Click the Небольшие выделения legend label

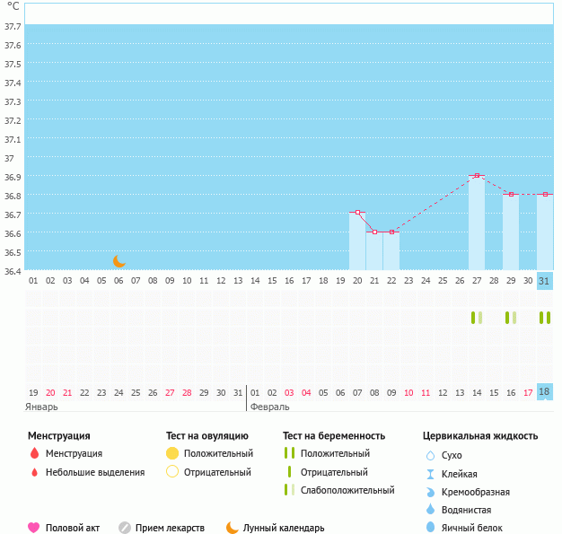[x=94, y=472]
